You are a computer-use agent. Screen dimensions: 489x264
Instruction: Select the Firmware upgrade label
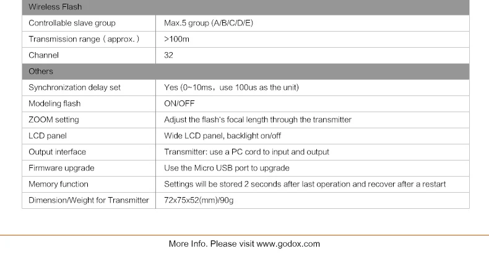59,168
